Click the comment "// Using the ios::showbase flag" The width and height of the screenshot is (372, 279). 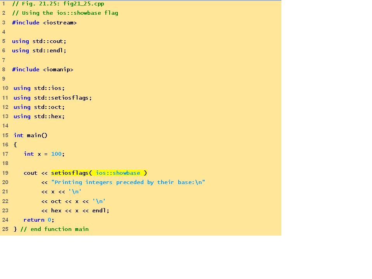pyautogui.click(x=65, y=13)
